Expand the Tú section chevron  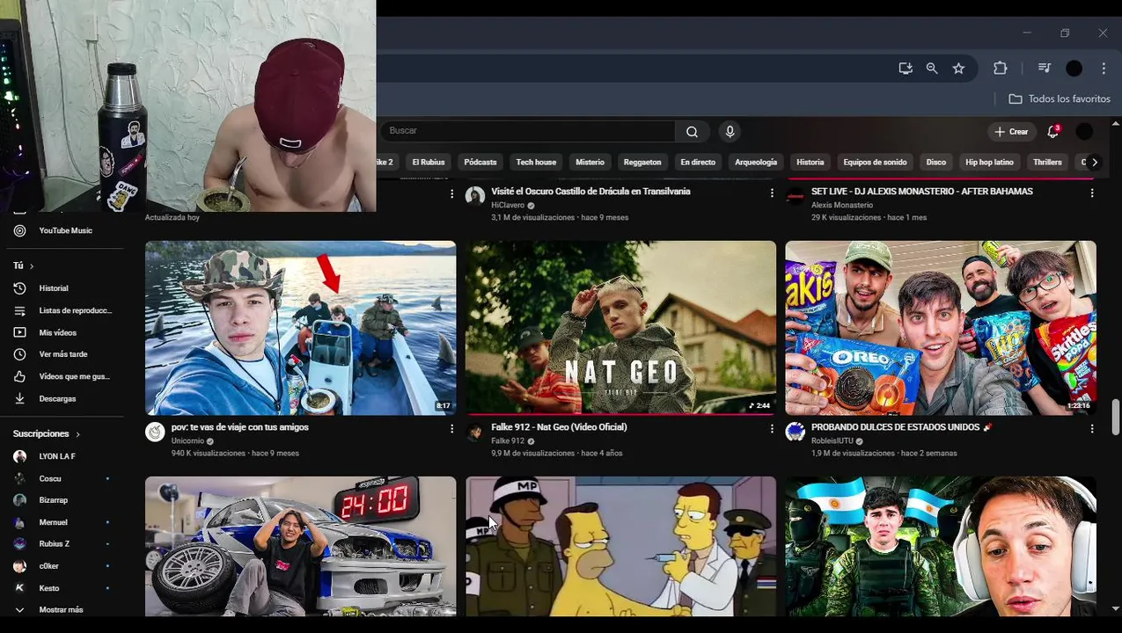[x=32, y=266]
